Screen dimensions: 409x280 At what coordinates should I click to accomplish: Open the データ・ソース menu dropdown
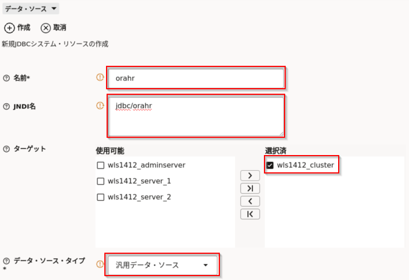(31, 9)
